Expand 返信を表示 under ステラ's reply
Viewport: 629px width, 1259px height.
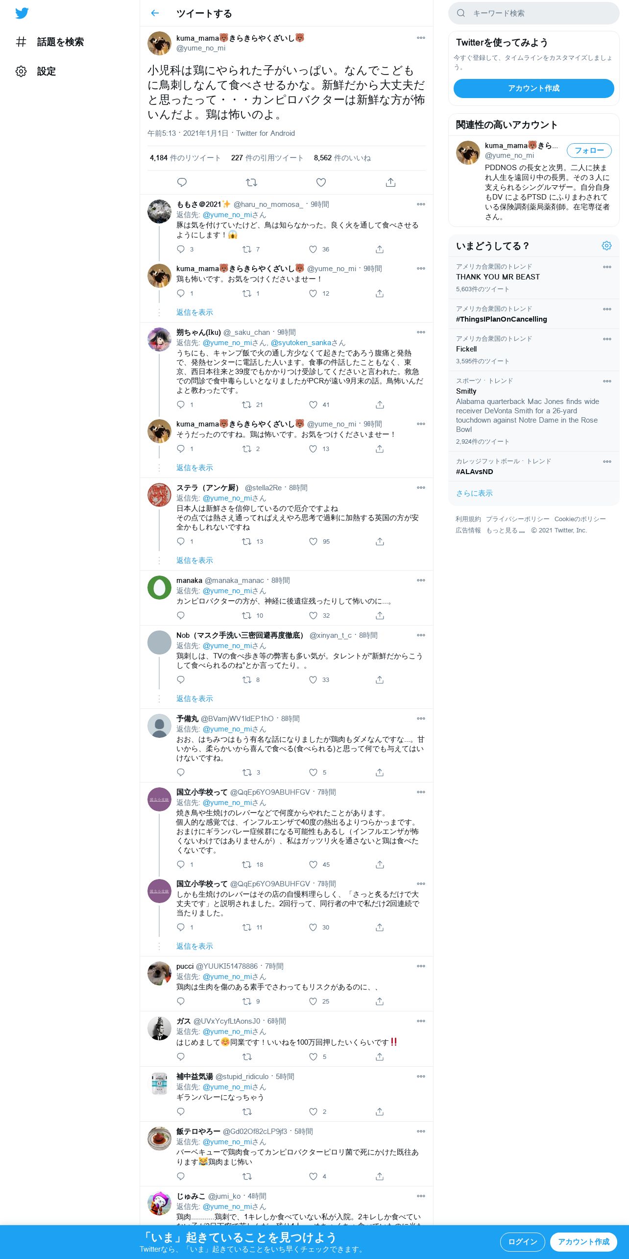pos(194,560)
